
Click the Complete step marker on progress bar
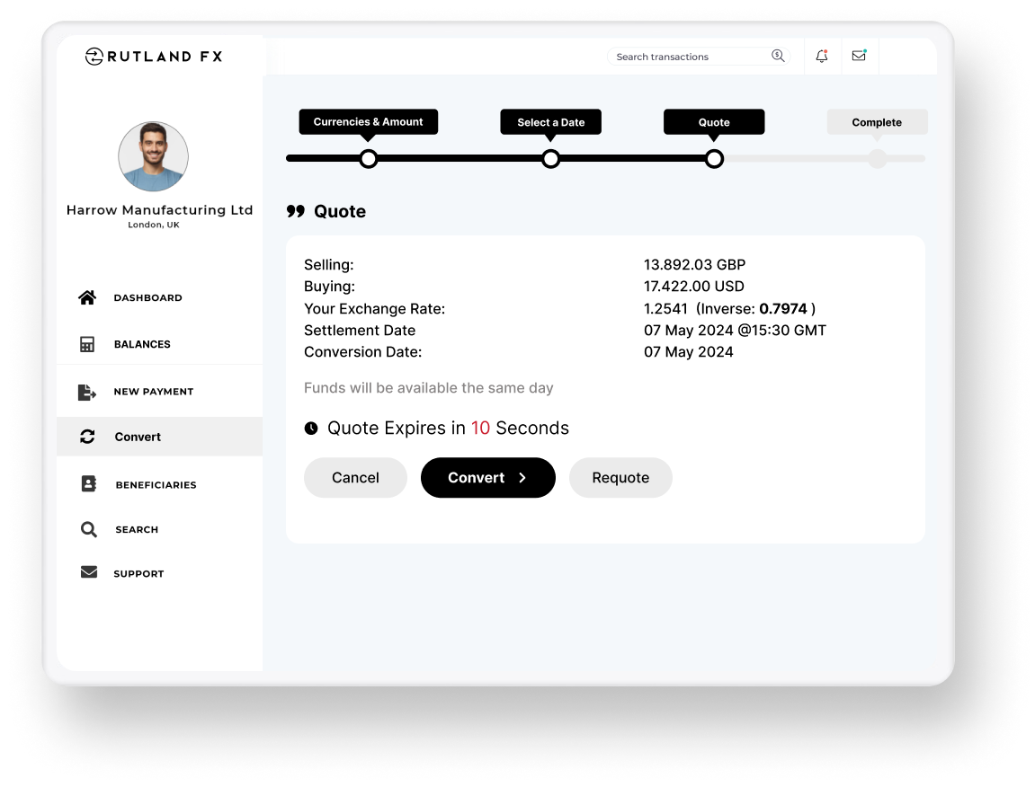(877, 159)
